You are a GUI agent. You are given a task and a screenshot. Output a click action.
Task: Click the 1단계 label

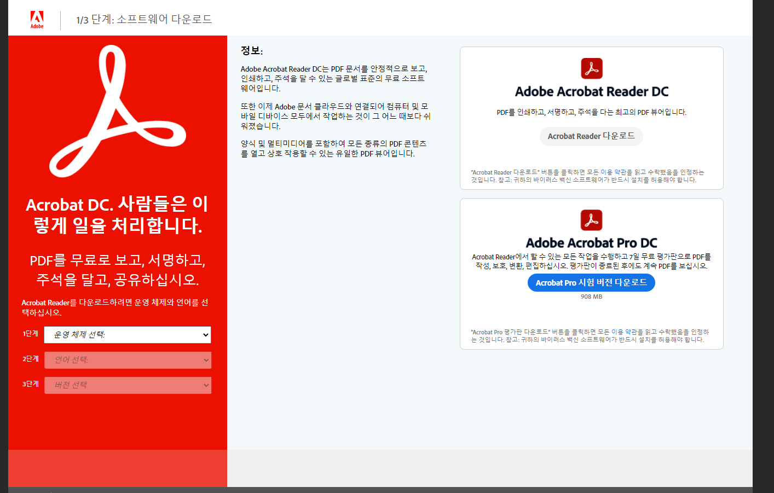point(31,334)
